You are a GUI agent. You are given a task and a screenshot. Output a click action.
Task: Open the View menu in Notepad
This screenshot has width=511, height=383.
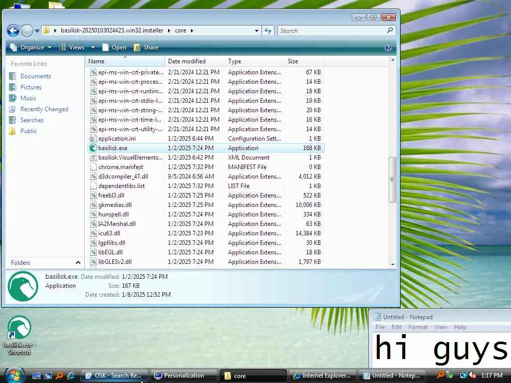click(441, 327)
